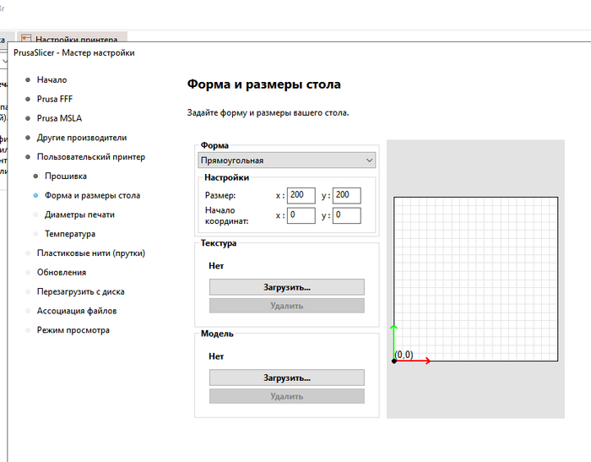Click the Настройки принтера tab icon
Image resolution: width=591 pixels, height=462 pixels.
coord(26,39)
